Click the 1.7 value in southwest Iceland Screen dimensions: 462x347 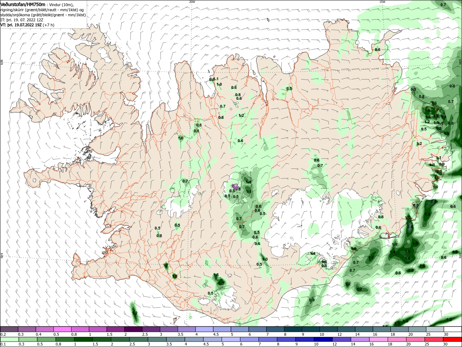[x=166, y=265]
